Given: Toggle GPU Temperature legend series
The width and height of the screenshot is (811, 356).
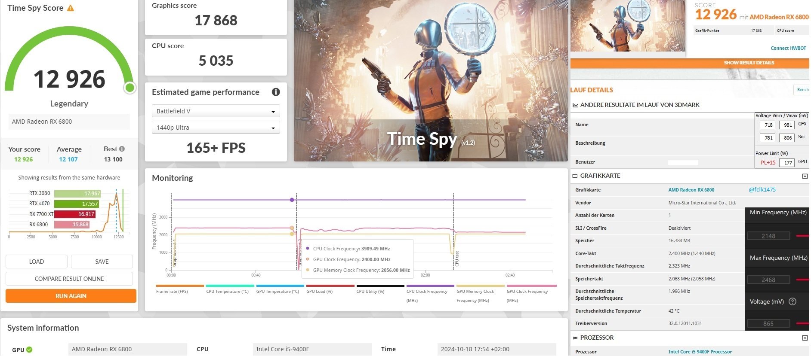Looking at the screenshot, I should click(280, 289).
